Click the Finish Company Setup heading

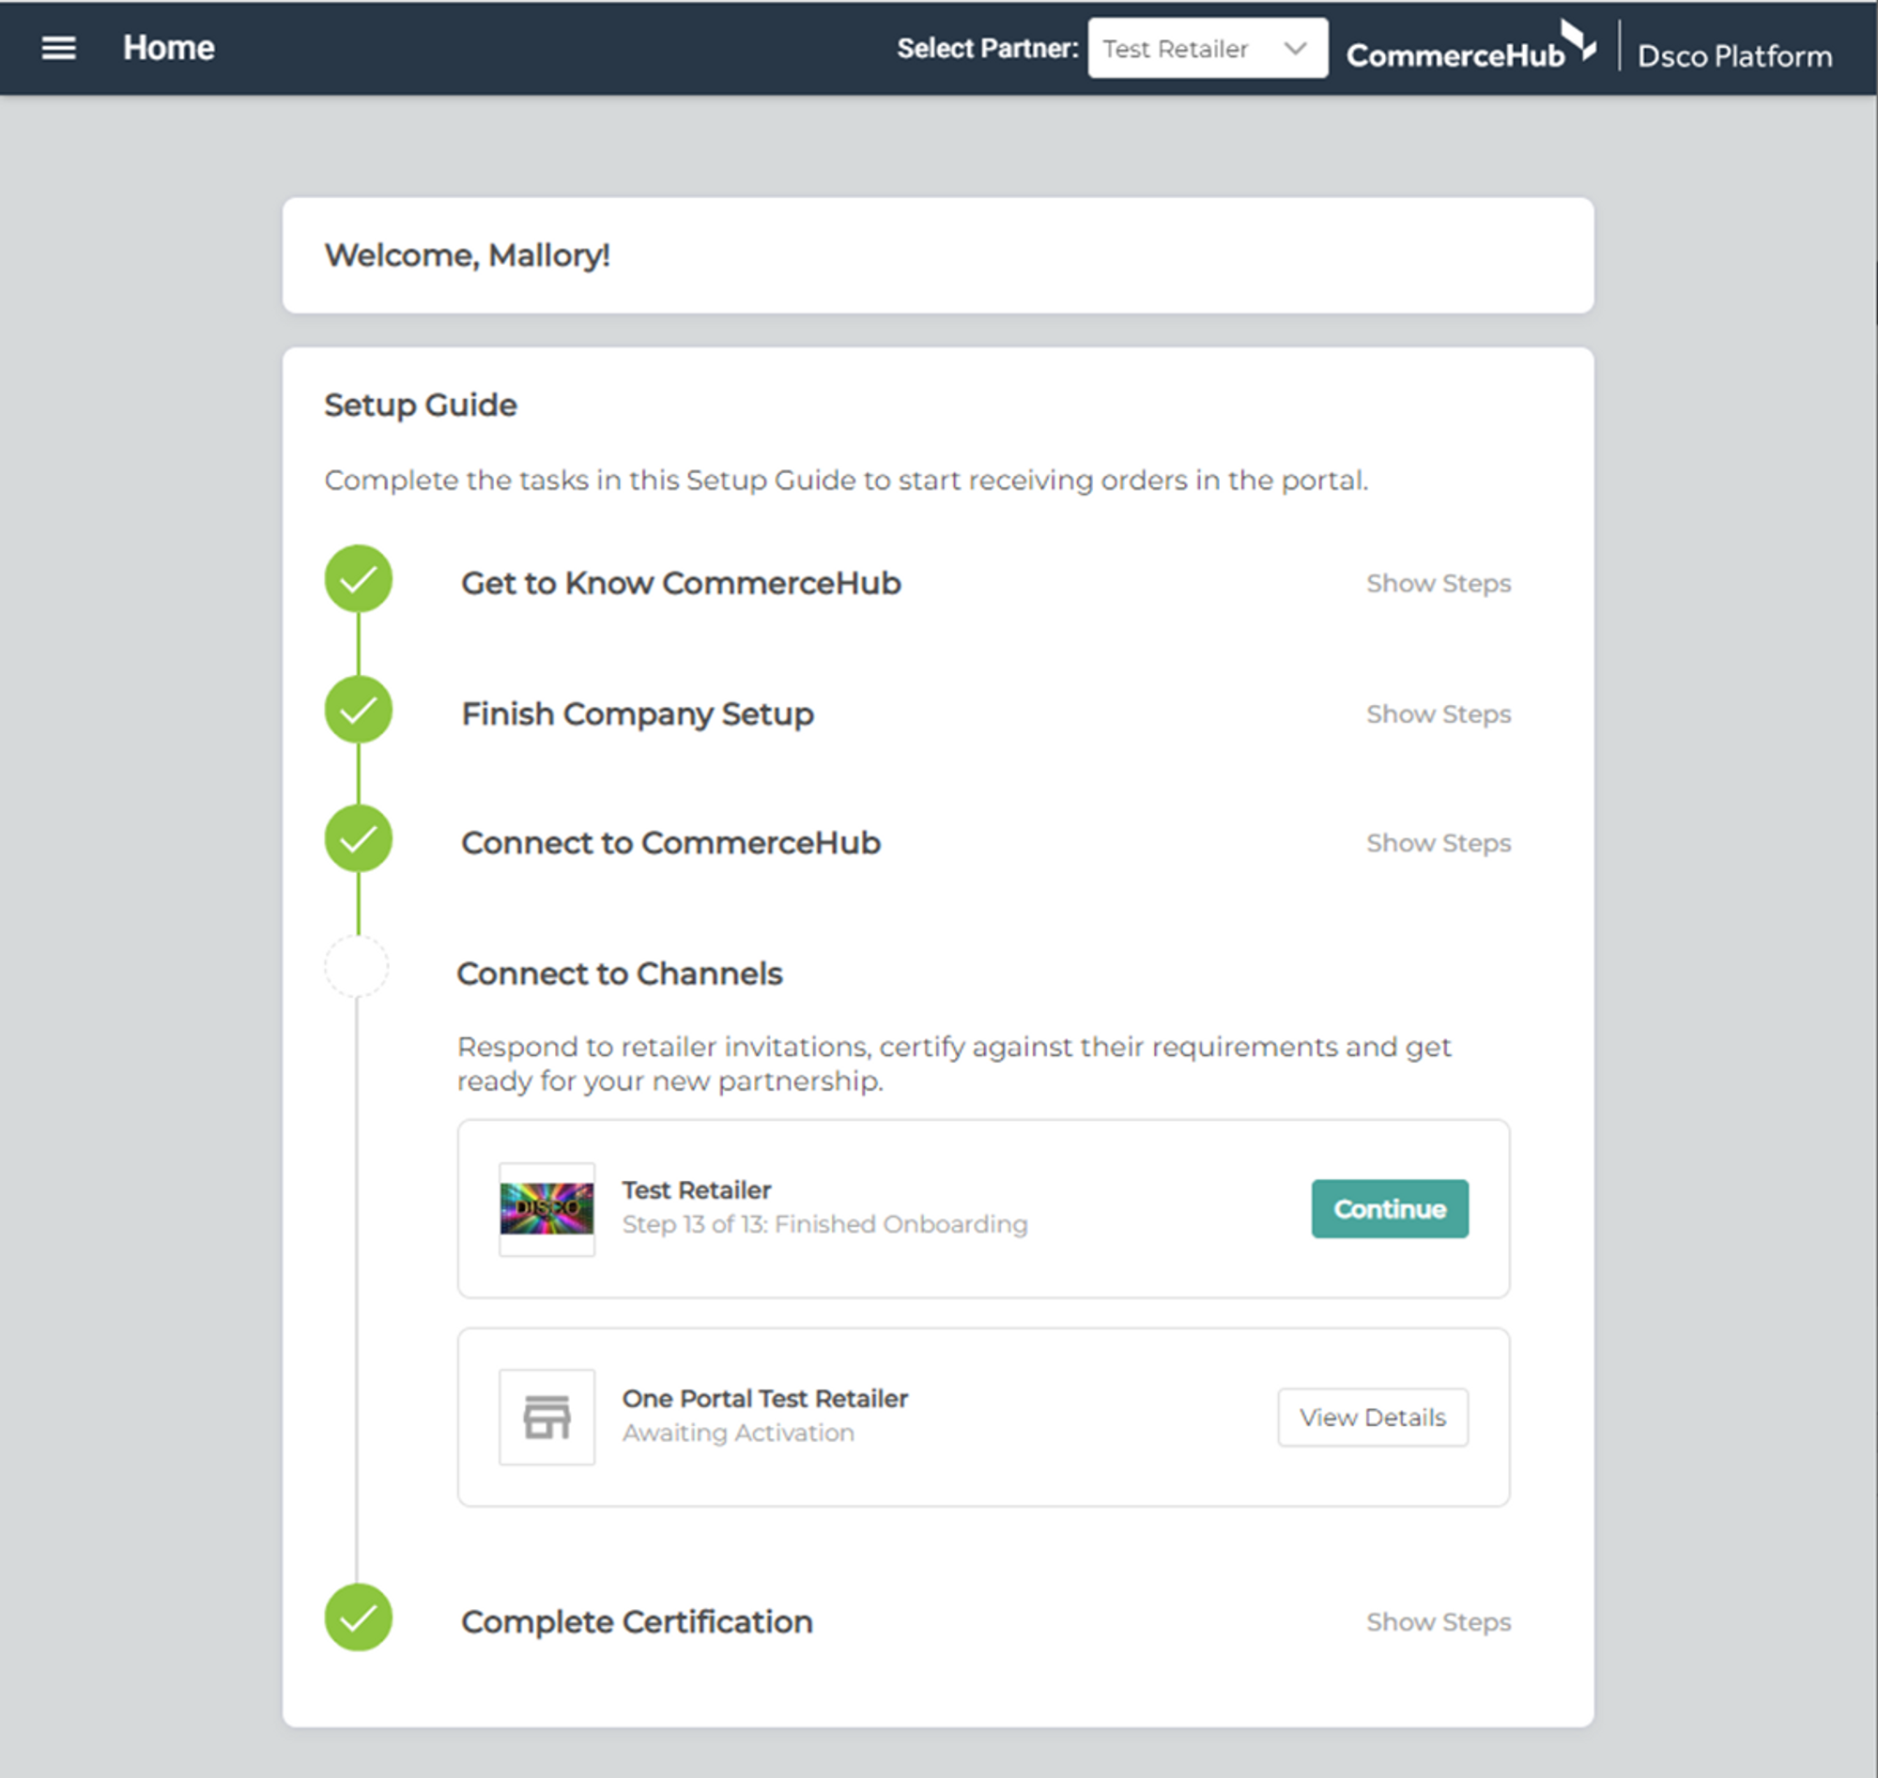pyautogui.click(x=637, y=714)
